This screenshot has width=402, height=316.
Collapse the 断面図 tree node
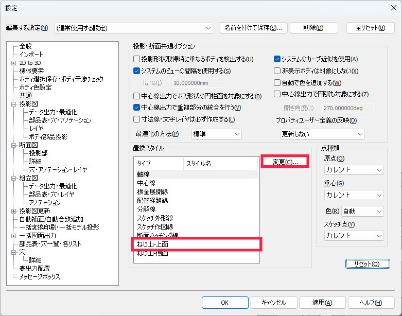14,145
